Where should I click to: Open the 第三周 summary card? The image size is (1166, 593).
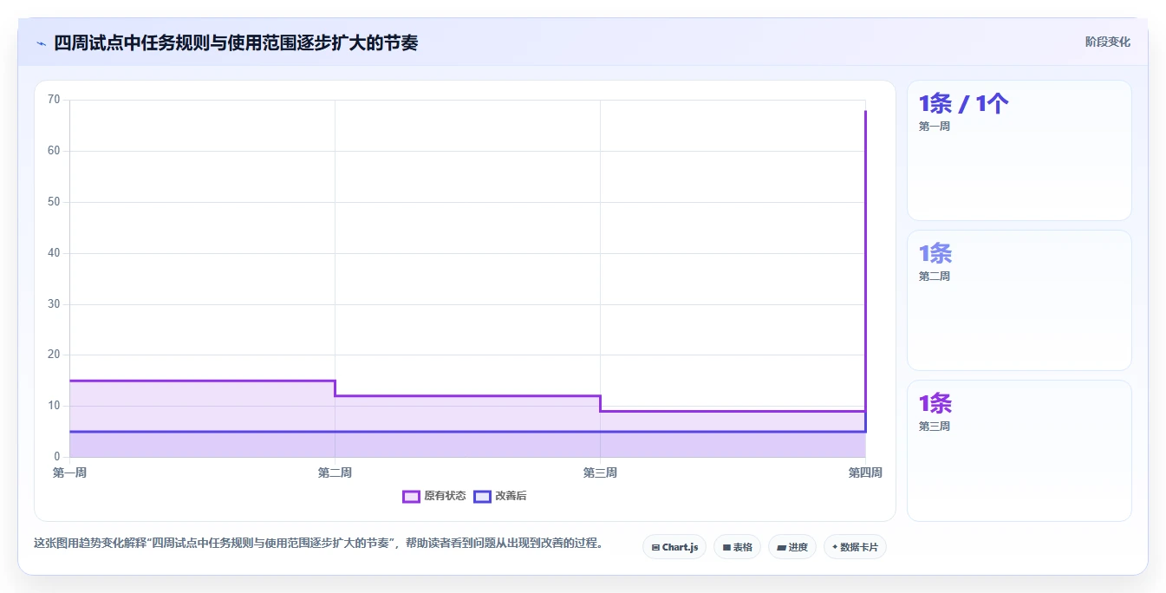(x=1019, y=451)
